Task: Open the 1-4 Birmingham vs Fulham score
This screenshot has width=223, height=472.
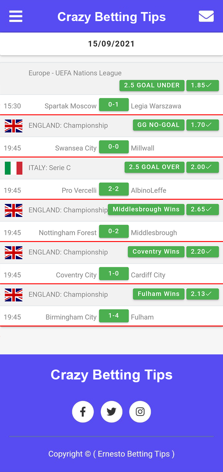Action: 114,316
